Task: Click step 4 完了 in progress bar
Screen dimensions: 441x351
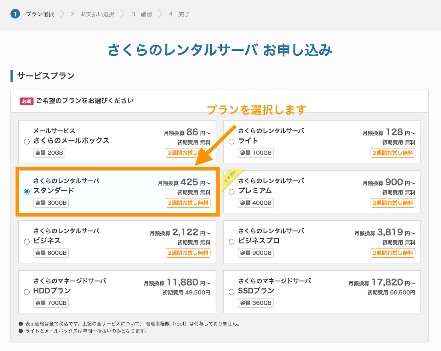Action: [x=180, y=14]
